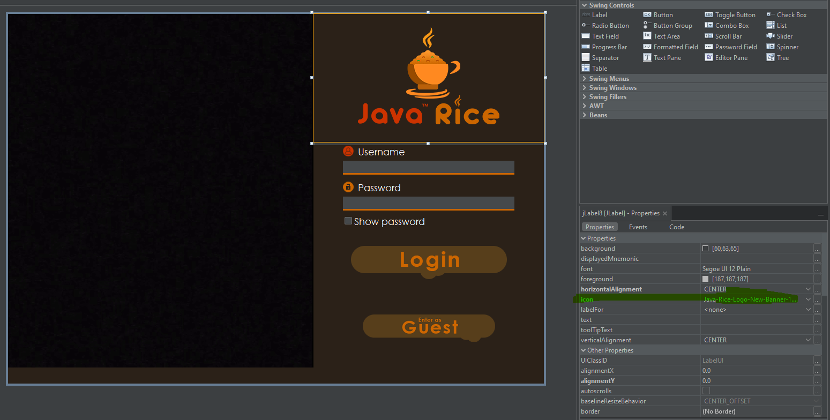Screen dimensions: 830x420
Task: Pick the Progress Bar palette control
Action: (604, 47)
